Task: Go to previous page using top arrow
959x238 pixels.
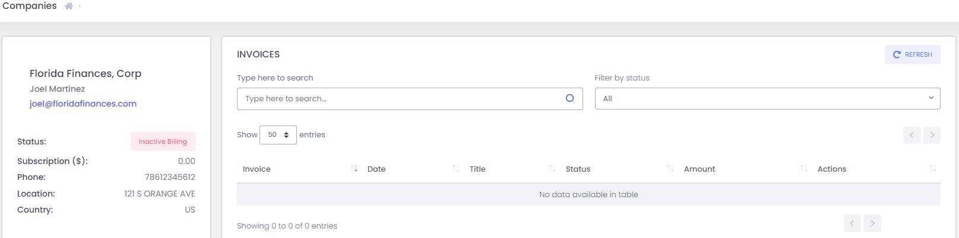Action: 912,135
